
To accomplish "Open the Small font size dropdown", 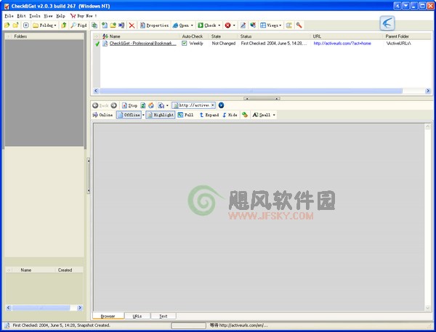I will pos(264,115).
